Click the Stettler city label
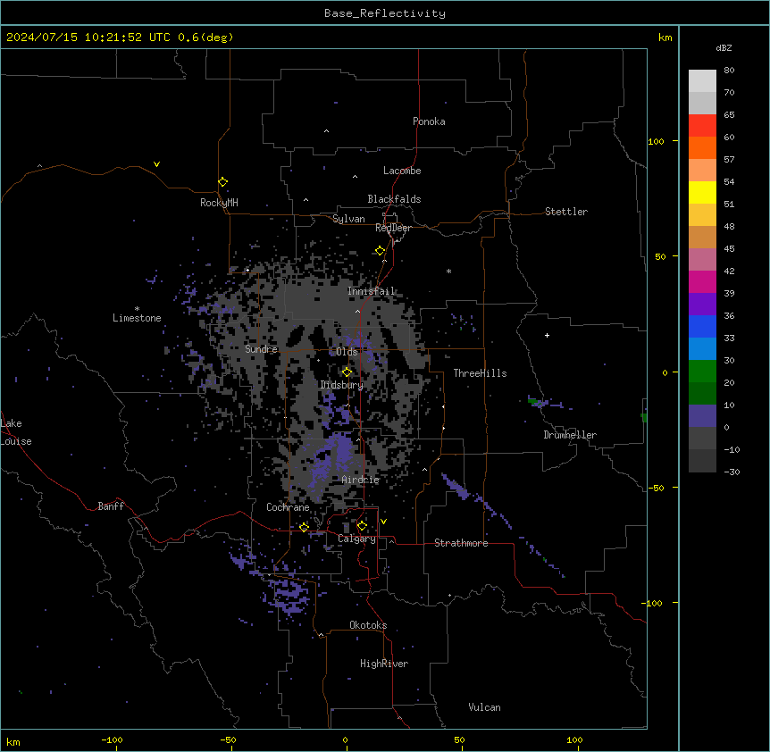The height and width of the screenshot is (752, 770). (566, 212)
